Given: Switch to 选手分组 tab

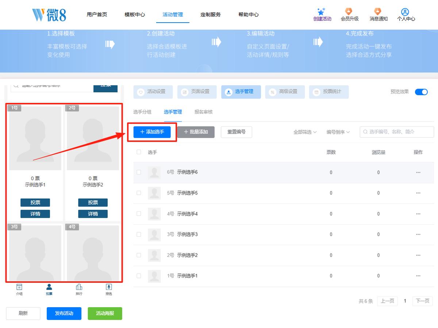Looking at the screenshot, I should point(142,112).
